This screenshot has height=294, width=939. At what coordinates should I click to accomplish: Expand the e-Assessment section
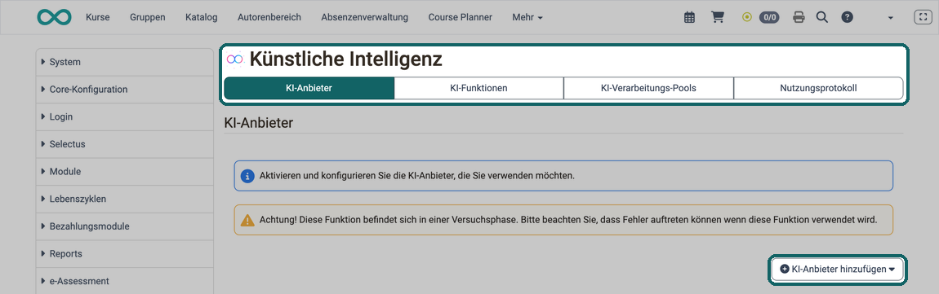click(x=125, y=281)
